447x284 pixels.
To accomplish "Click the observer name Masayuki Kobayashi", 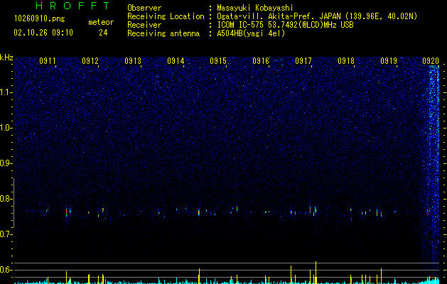I will [255, 8].
